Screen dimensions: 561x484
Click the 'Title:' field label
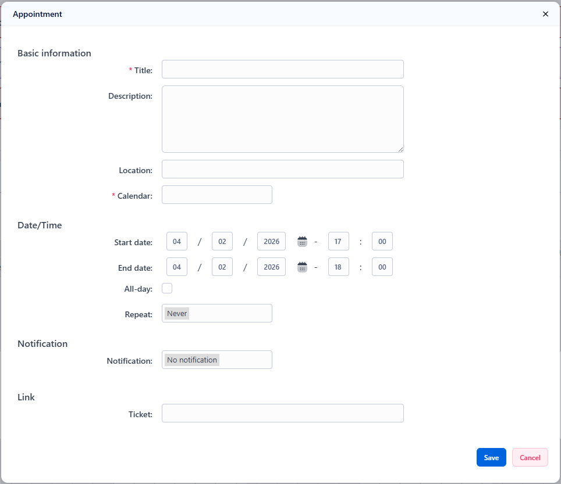coord(143,70)
